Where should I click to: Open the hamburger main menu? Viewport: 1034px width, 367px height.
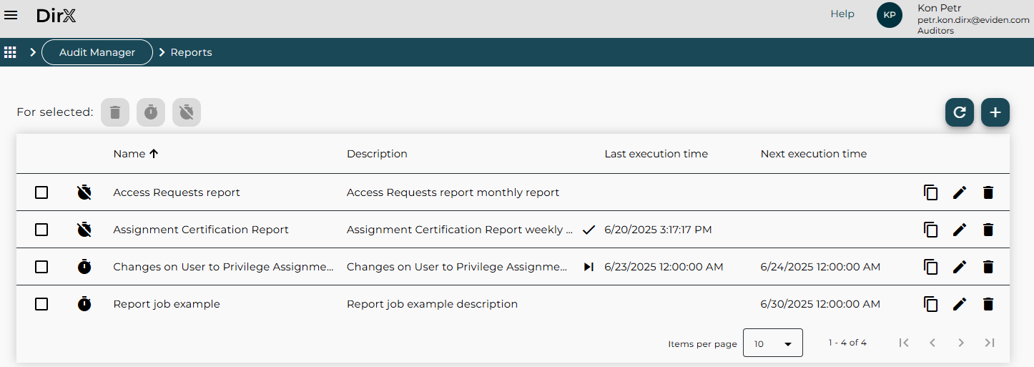(x=11, y=15)
